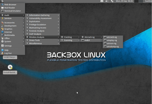
Task: Open the Maintaining Access menu
Action: (x=43, y=28)
